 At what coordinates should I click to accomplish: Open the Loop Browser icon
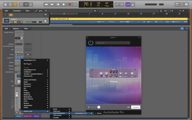point(182,4)
